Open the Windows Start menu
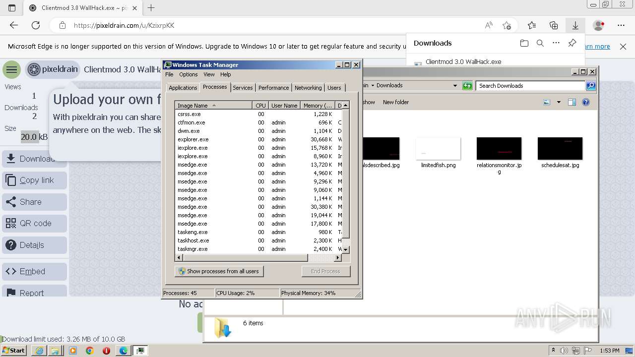 (13, 351)
